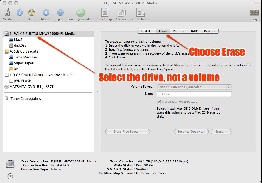Open the Log viewer icon

(x=254, y=13)
